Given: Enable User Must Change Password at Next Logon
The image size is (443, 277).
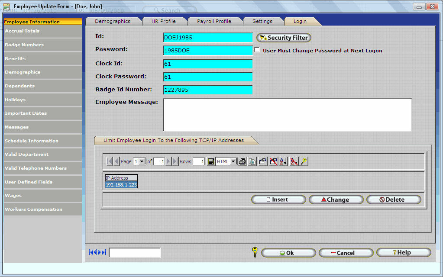Looking at the screenshot, I should click(257, 50).
